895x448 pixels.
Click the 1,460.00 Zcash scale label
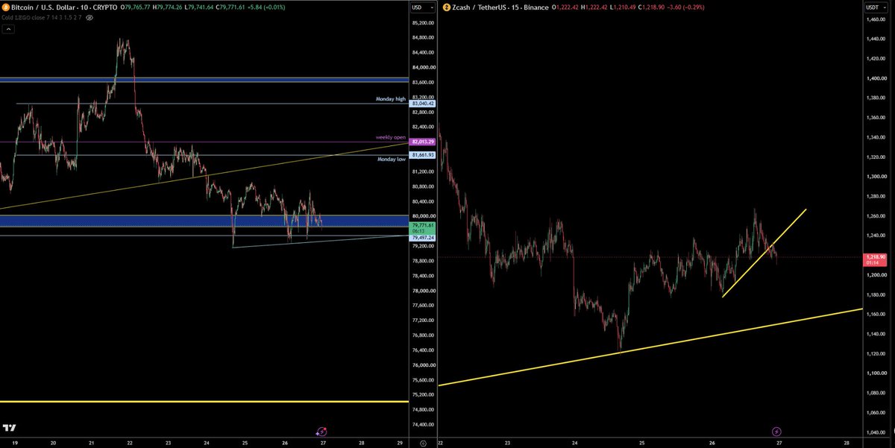[875, 19]
